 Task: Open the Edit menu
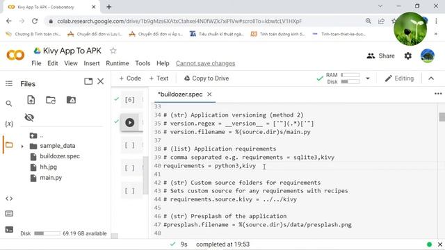(x=53, y=63)
